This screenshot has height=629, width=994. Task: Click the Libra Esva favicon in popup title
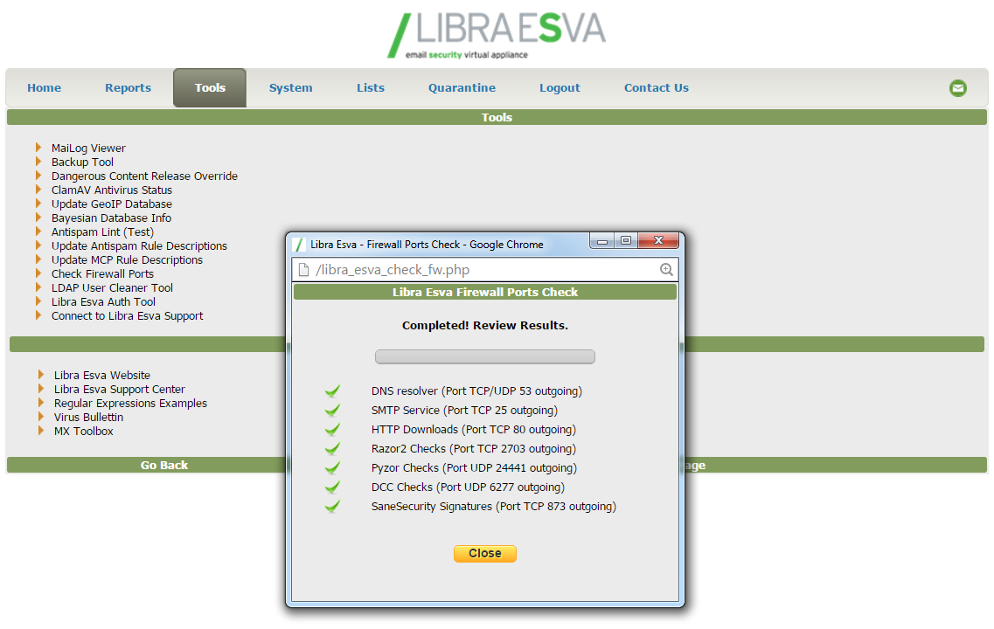tap(299, 245)
